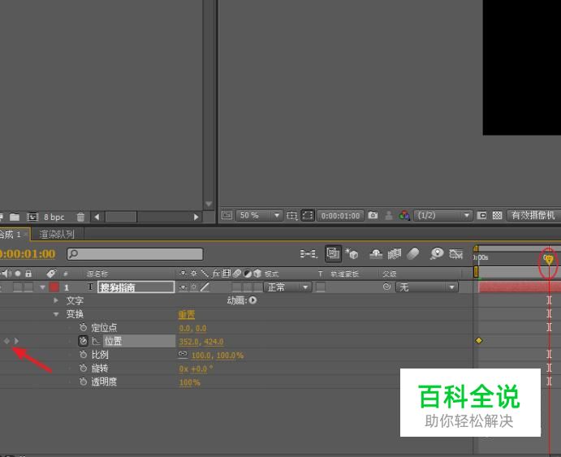Viewport: 561px width, 457px height.
Task: Toggle the transparency grid icon
Action: (x=498, y=215)
